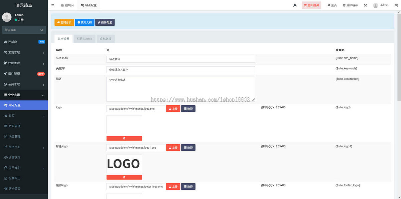401x199 pixels.
Task: Select the 底部链接 tab
Action: [106, 39]
